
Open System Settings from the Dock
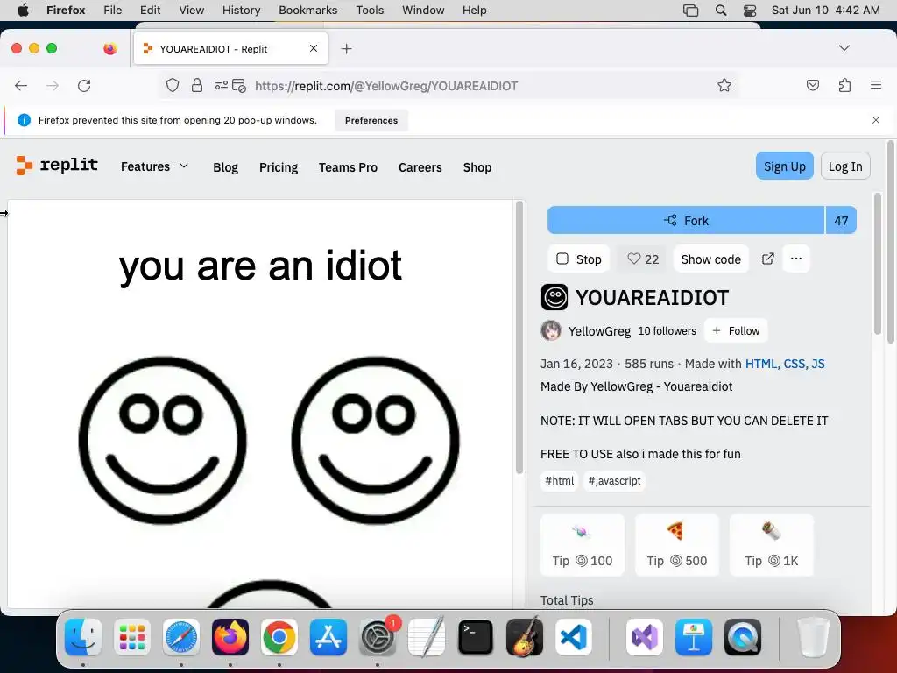[378, 638]
